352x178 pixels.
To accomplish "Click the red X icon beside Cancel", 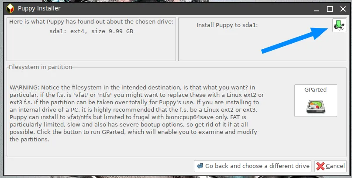I will point(320,166).
